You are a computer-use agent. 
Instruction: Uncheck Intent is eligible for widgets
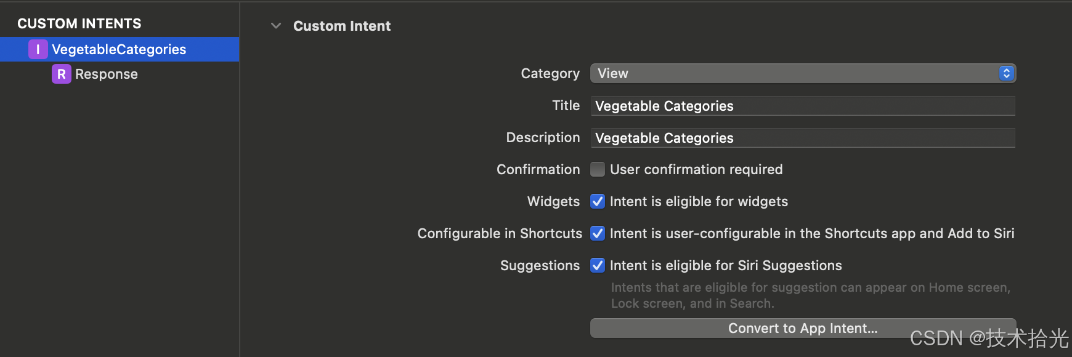pos(598,201)
